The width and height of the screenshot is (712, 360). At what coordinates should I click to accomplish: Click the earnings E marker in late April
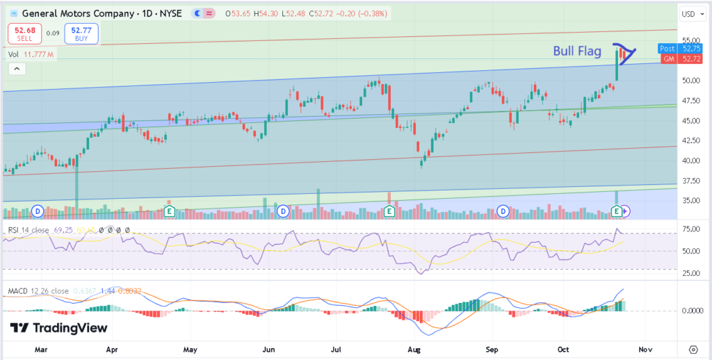170,211
